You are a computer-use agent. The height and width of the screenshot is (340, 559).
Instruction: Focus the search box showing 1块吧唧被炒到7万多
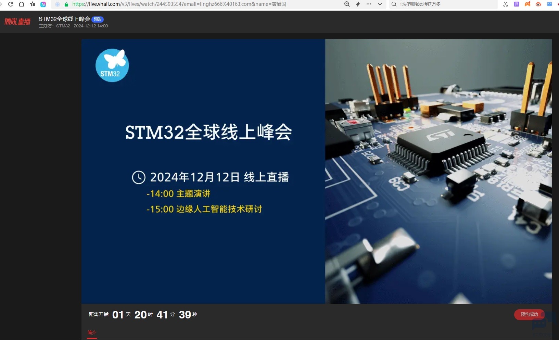pos(443,4)
